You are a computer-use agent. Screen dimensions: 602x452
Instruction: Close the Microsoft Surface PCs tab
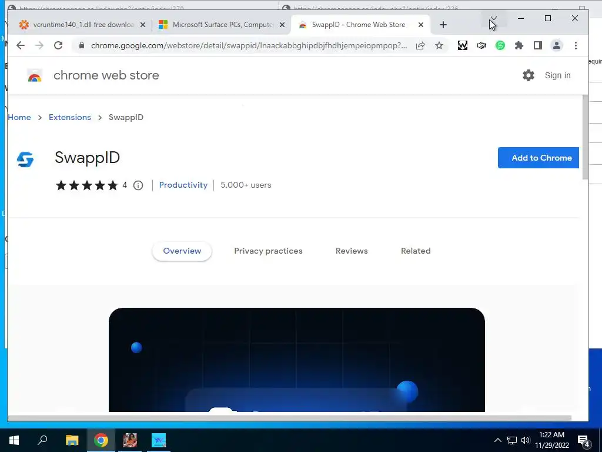tap(282, 25)
